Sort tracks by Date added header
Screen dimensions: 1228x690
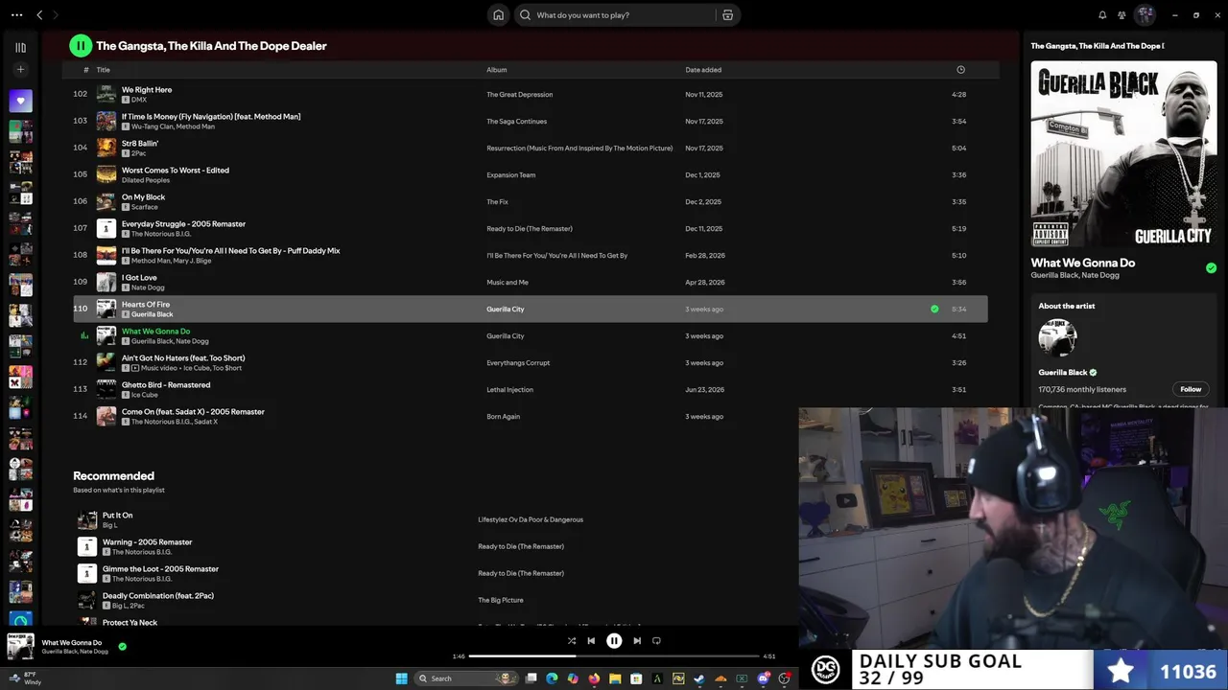[703, 70]
